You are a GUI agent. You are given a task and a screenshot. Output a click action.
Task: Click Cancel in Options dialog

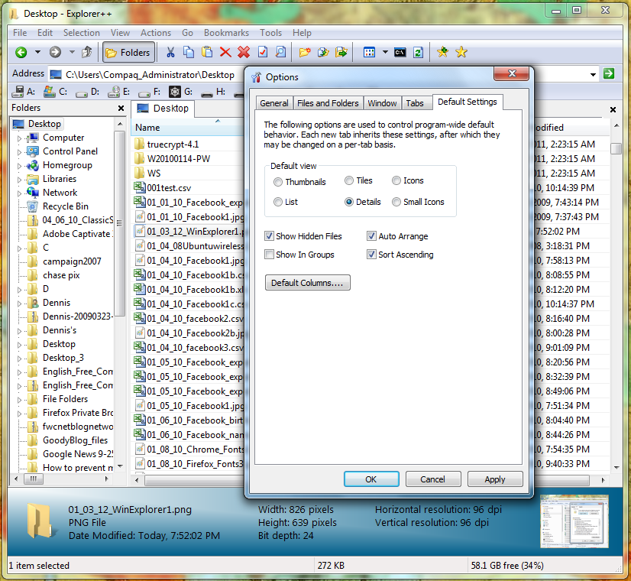(432, 479)
